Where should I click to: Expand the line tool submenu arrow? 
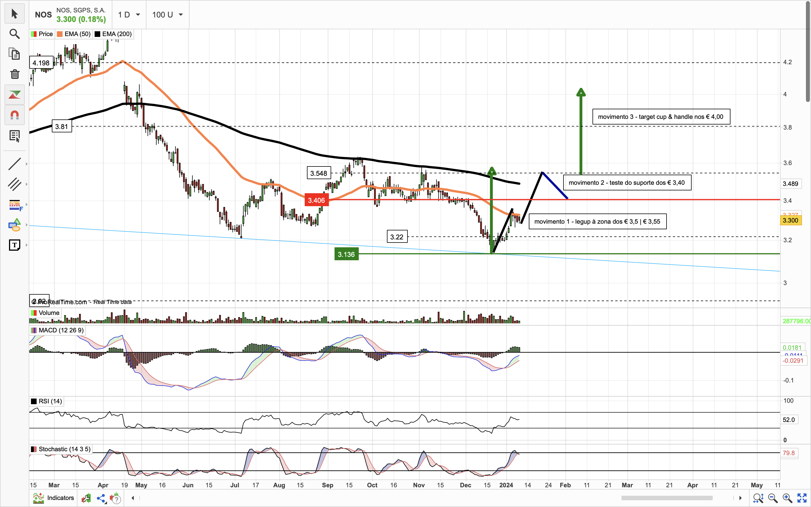[26, 164]
